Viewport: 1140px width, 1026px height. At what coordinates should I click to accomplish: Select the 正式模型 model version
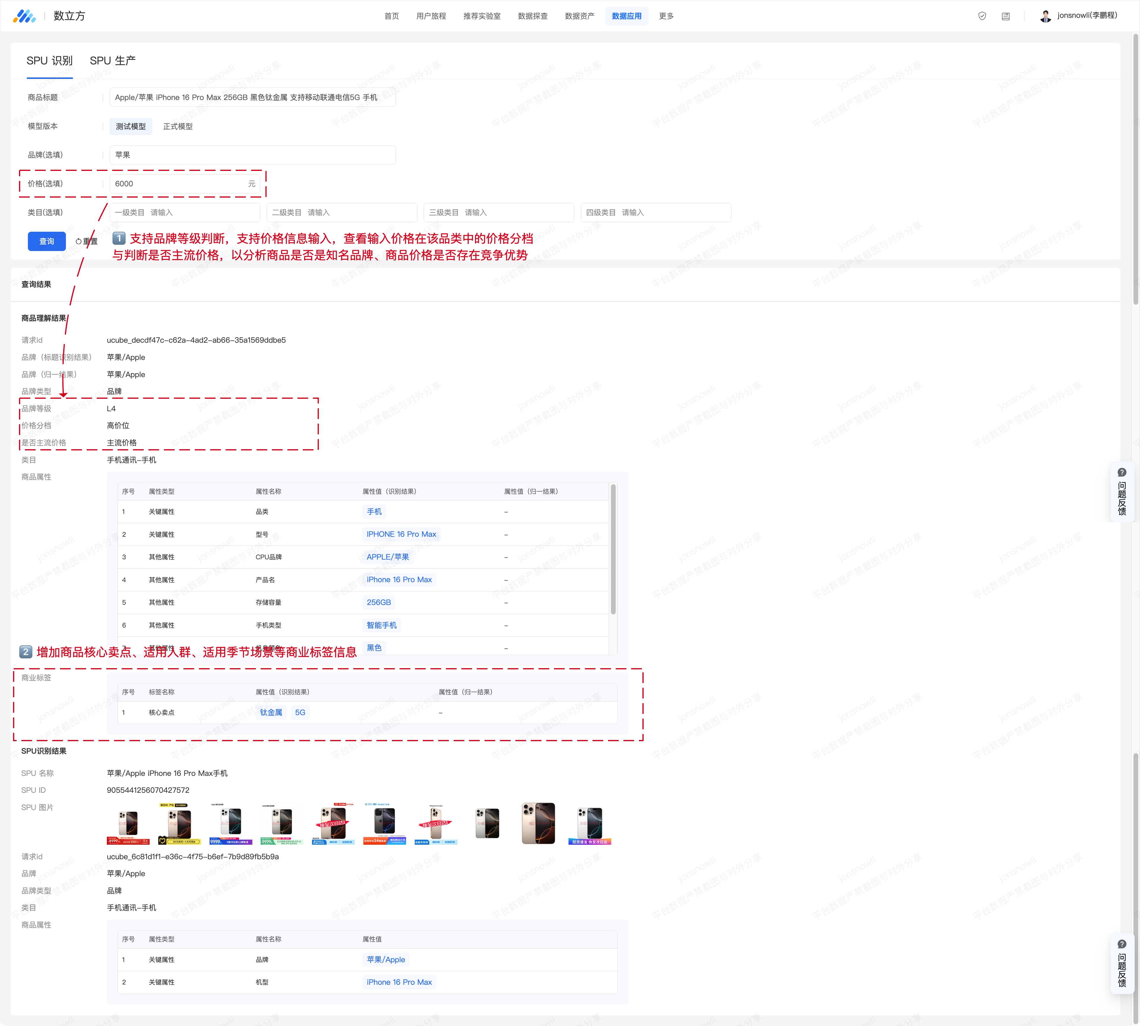coord(178,126)
